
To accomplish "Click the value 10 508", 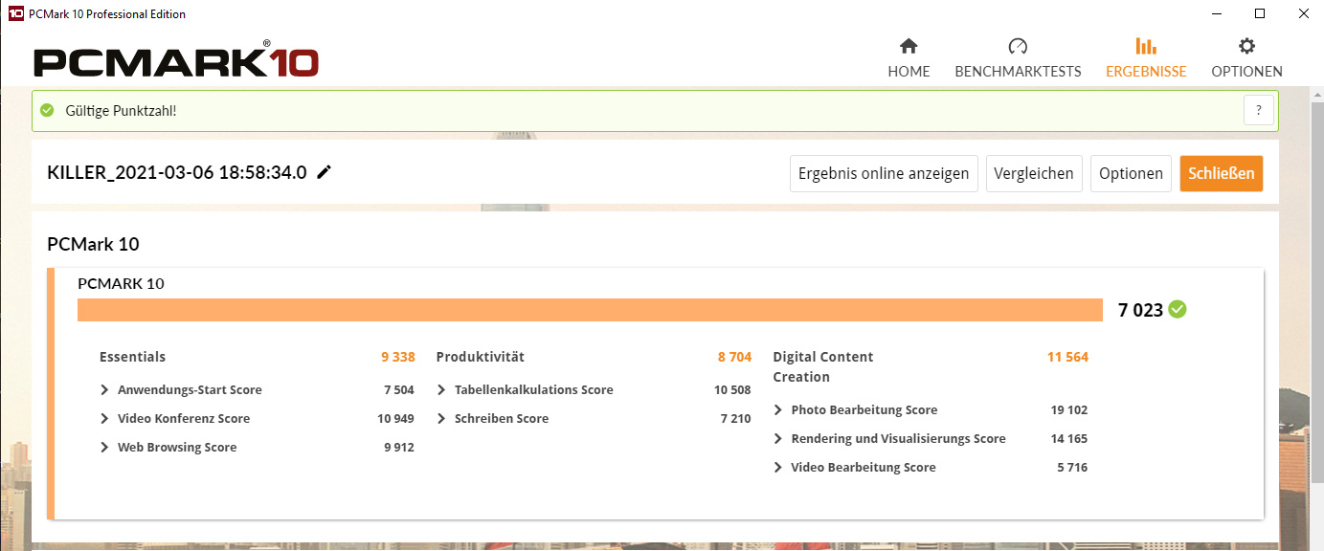I will coord(732,389).
